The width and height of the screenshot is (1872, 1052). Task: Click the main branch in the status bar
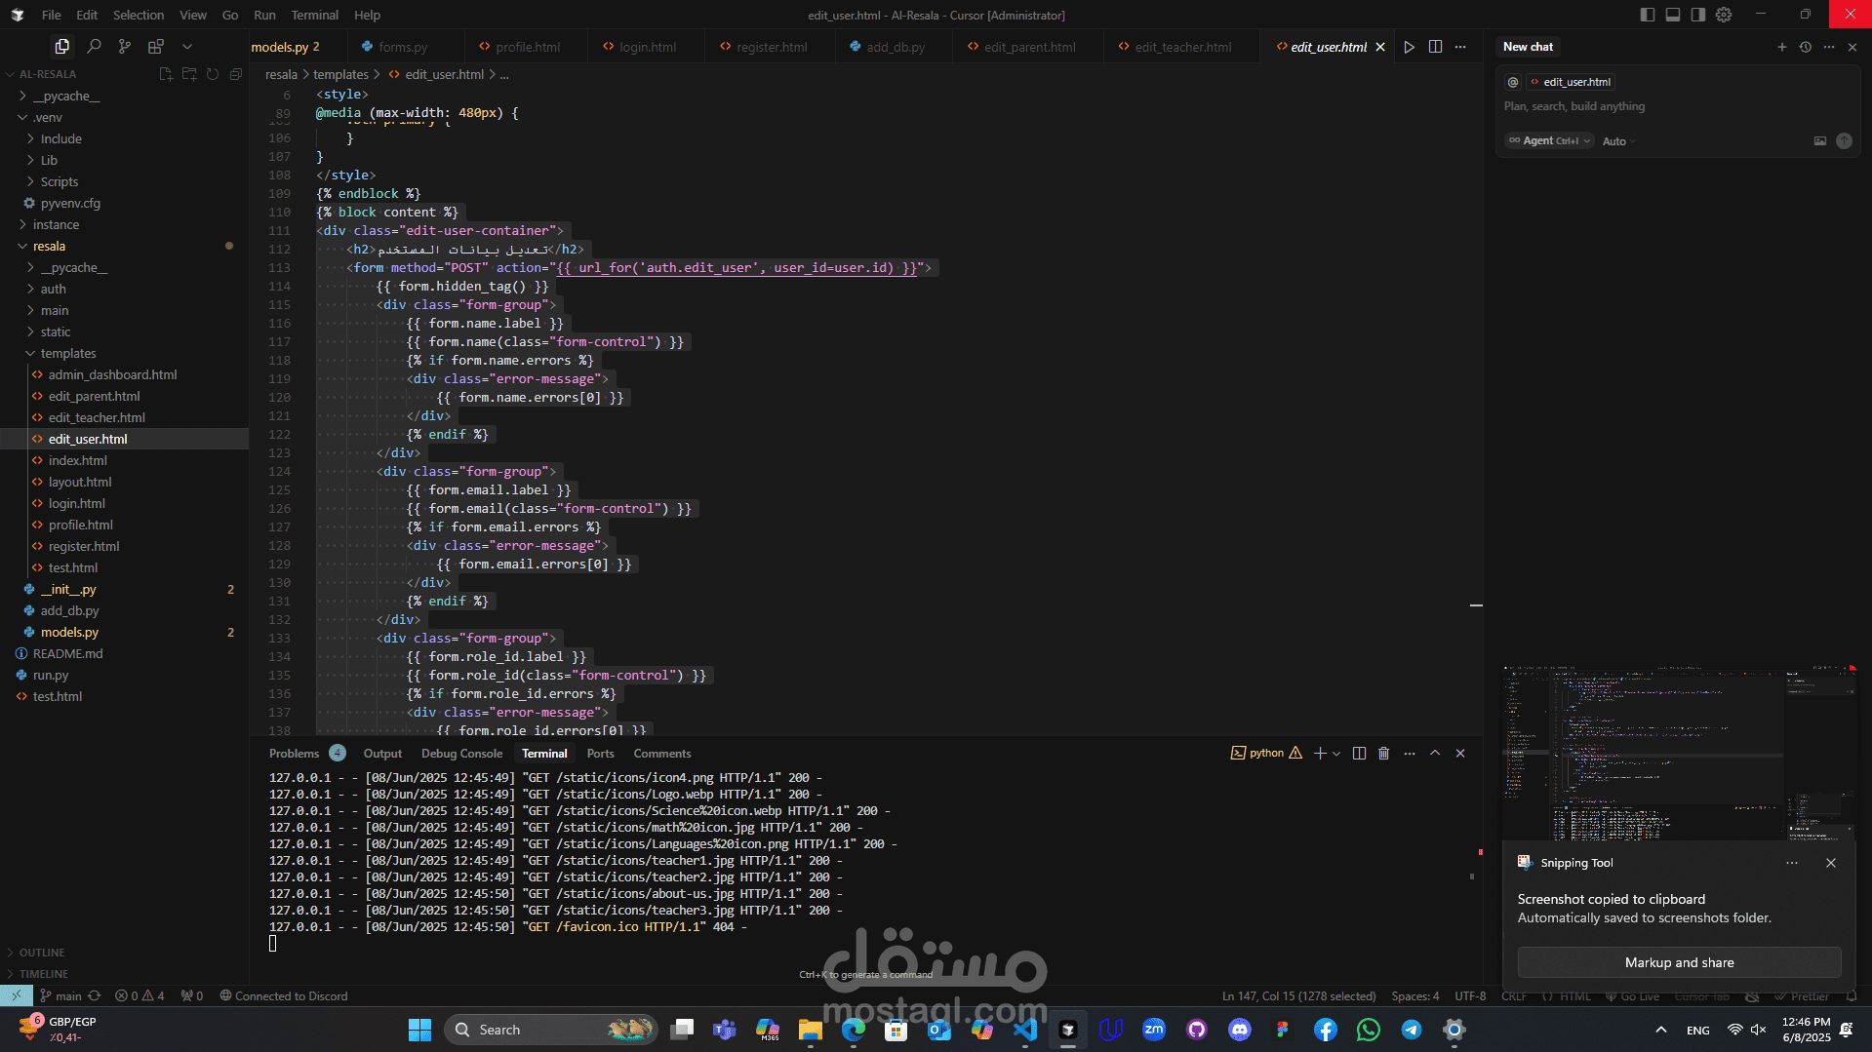(x=60, y=996)
